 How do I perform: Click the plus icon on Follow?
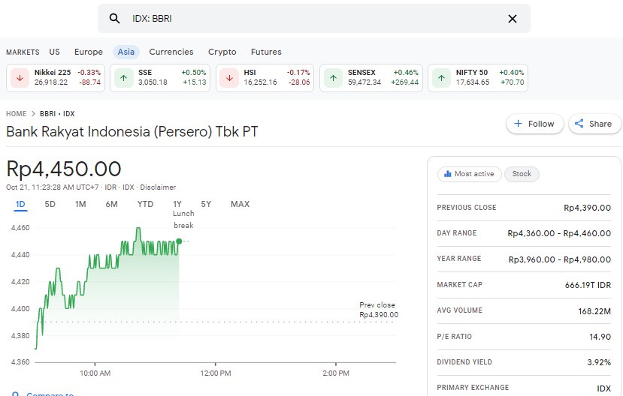518,124
